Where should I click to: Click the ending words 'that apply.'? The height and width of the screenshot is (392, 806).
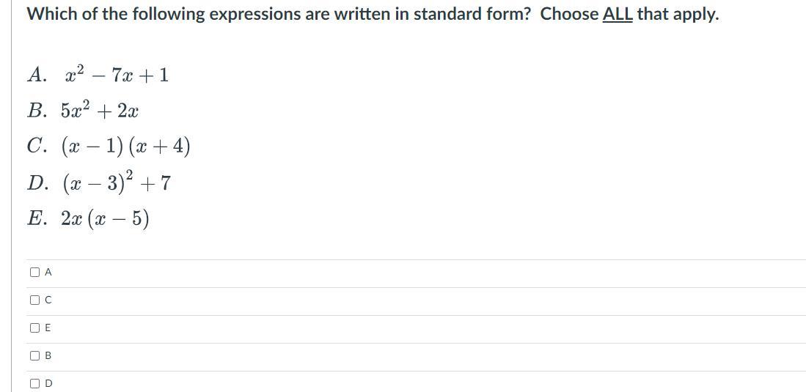click(677, 14)
